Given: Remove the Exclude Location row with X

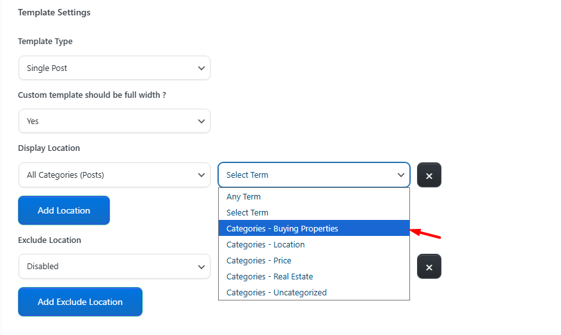Looking at the screenshot, I should click(x=429, y=267).
